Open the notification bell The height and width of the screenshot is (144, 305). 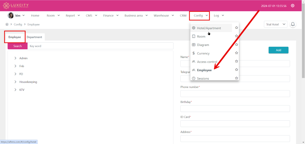coord(293,24)
